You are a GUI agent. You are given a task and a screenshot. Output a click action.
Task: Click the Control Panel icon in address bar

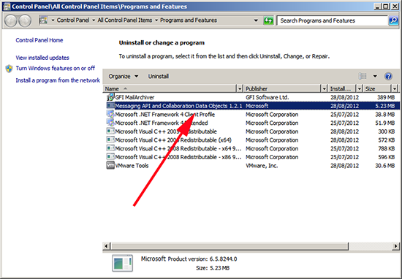(44, 20)
